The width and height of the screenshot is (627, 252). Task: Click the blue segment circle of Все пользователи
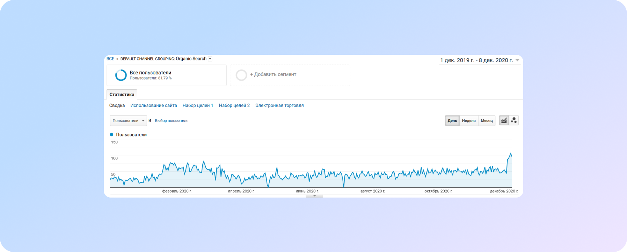121,75
